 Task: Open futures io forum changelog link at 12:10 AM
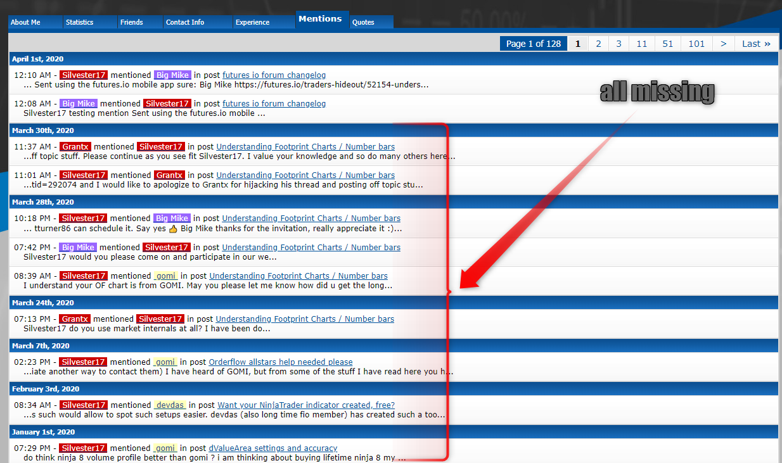click(x=274, y=75)
